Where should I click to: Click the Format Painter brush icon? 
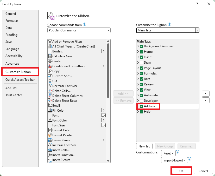pyautogui.click(x=50, y=135)
